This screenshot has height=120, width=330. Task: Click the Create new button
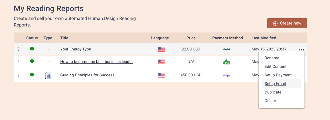[x=287, y=23]
